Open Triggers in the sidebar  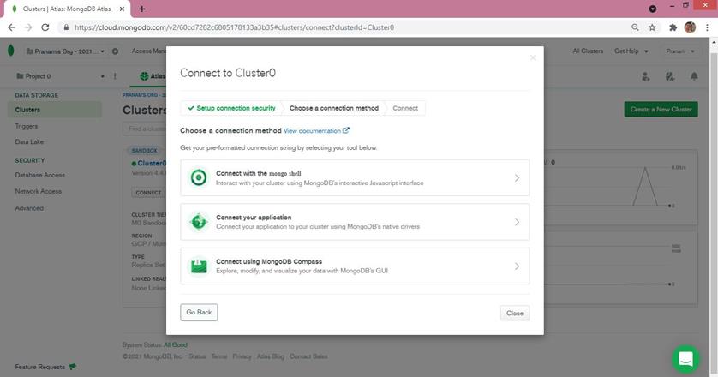tap(27, 126)
